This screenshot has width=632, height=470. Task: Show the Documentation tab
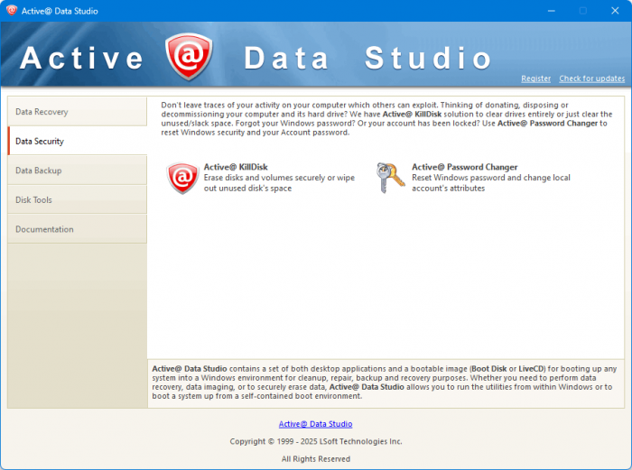pos(77,229)
